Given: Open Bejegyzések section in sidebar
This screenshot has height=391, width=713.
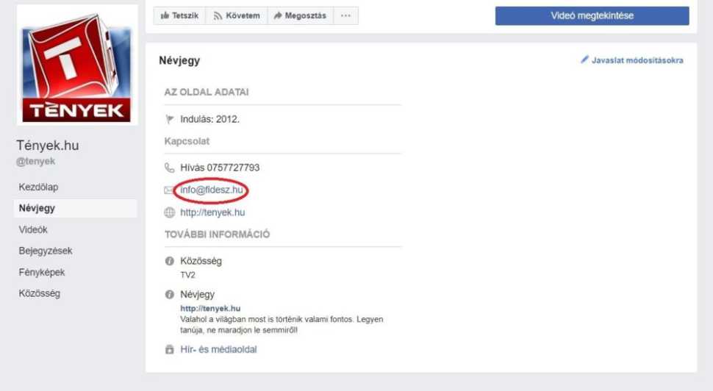Looking at the screenshot, I should (x=46, y=251).
